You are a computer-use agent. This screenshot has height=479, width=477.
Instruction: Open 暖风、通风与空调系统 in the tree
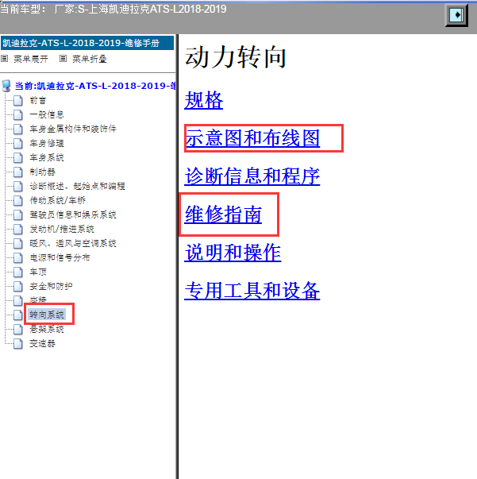[x=73, y=243]
